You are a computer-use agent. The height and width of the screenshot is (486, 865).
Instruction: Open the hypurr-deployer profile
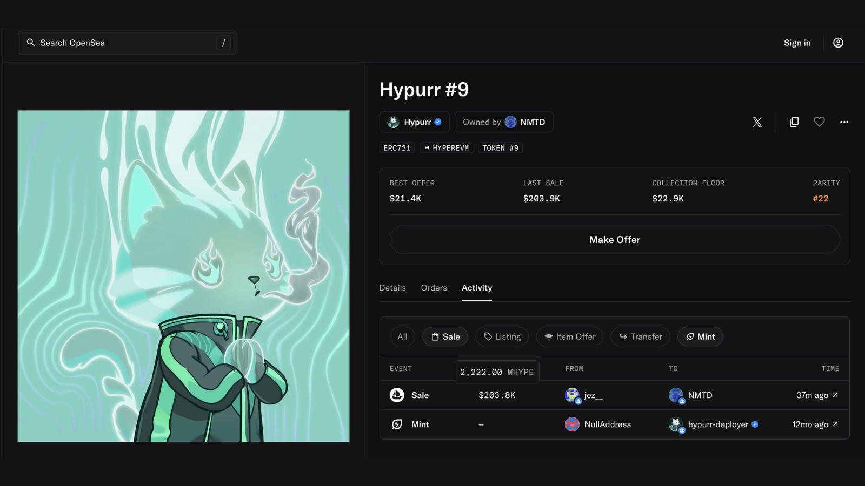coord(718,424)
